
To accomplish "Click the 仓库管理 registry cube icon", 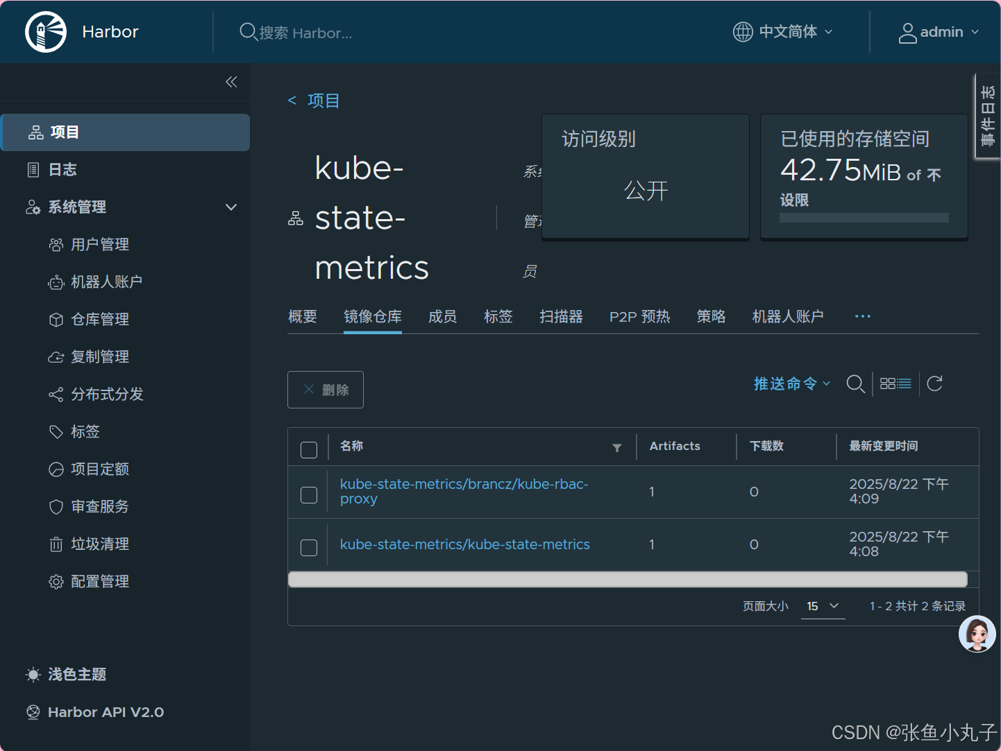I will pos(56,320).
